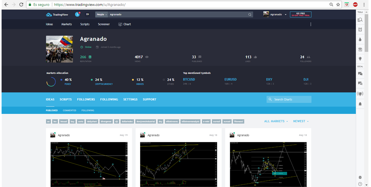Filter by the btcusd tag
The width and height of the screenshot is (371, 187).
coord(64,121)
